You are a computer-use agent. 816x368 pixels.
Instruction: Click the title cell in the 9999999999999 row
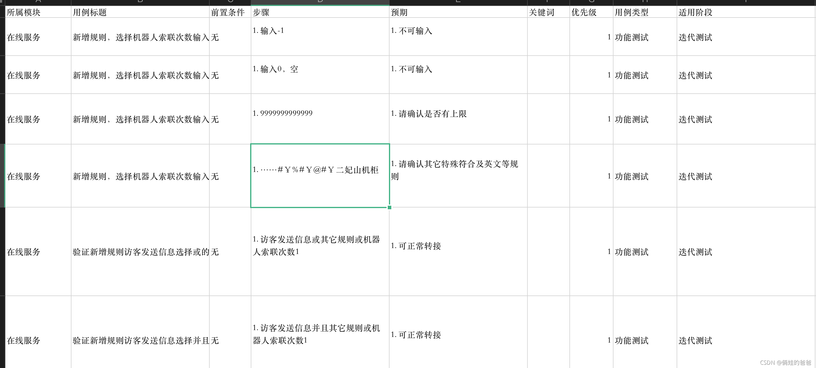pyautogui.click(x=140, y=119)
